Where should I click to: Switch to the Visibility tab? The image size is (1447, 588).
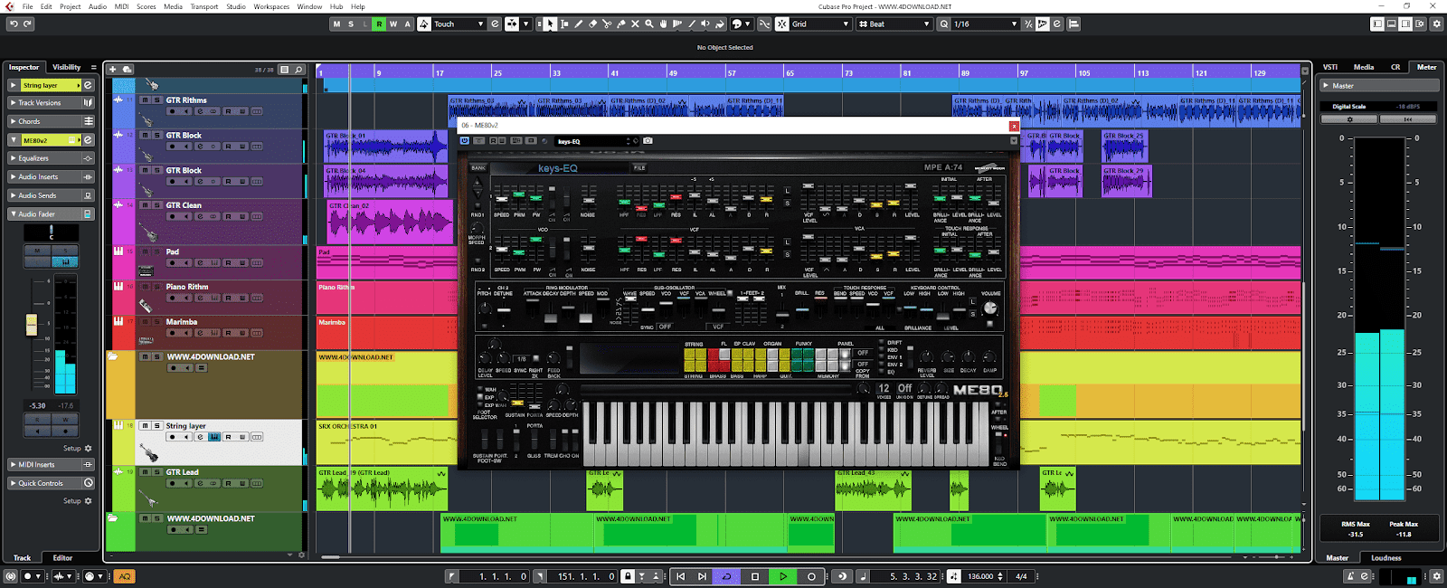click(x=66, y=67)
